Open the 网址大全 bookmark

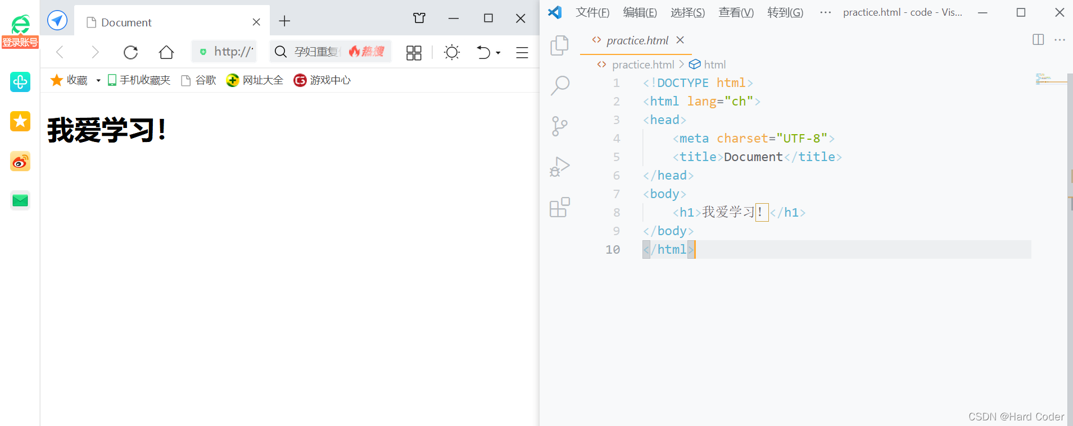pos(255,80)
